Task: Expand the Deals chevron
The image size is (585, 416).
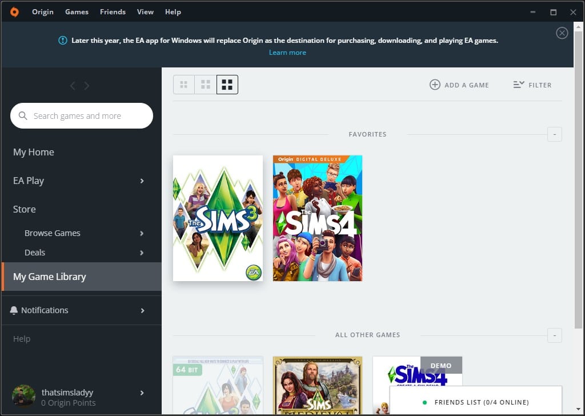Action: [142, 253]
